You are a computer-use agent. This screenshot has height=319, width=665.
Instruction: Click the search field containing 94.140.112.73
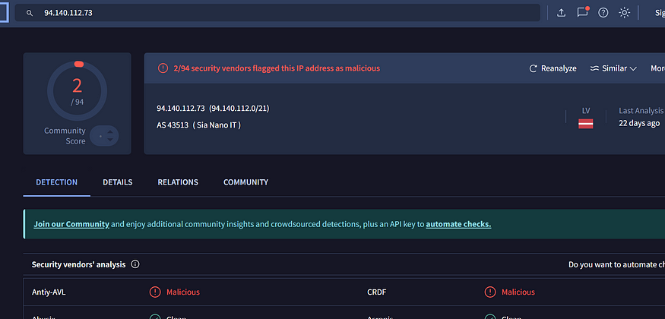click(281, 13)
